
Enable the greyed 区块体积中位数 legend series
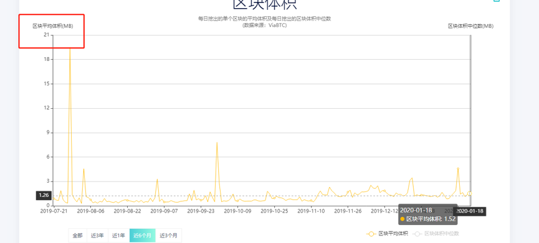(x=436, y=234)
